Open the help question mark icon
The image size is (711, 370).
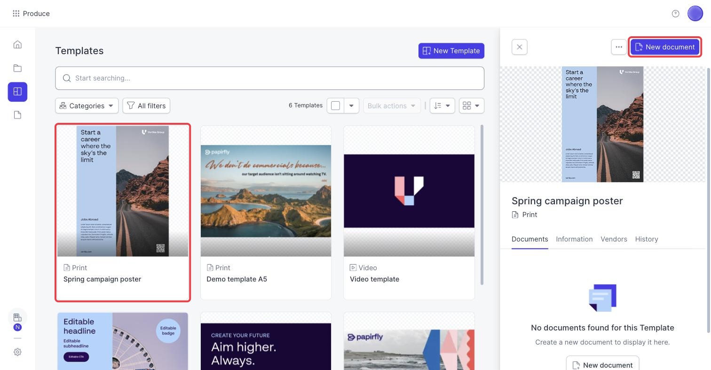tap(676, 14)
